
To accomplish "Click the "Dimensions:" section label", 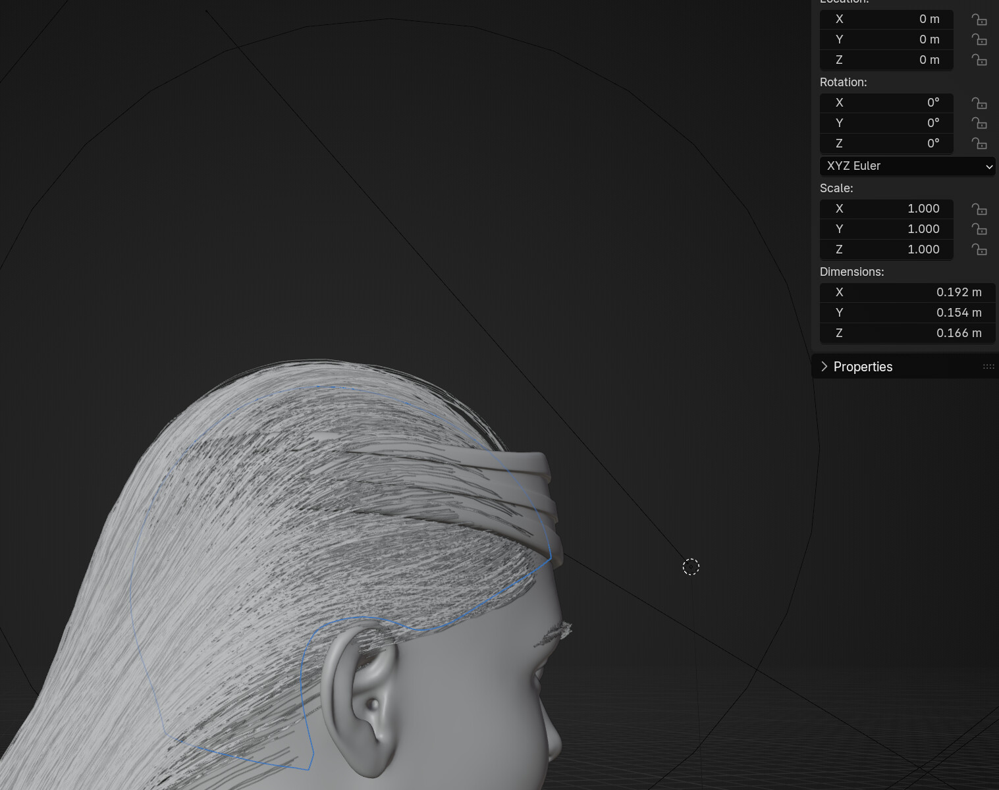I will 852,272.
